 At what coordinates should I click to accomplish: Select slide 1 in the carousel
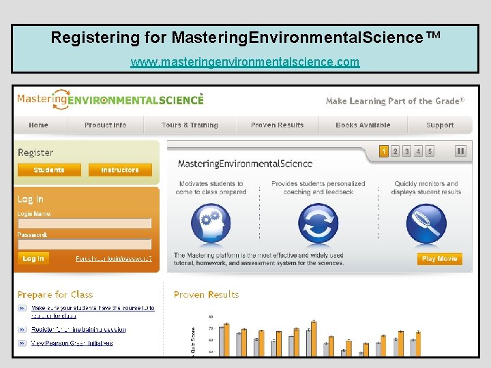coord(383,151)
